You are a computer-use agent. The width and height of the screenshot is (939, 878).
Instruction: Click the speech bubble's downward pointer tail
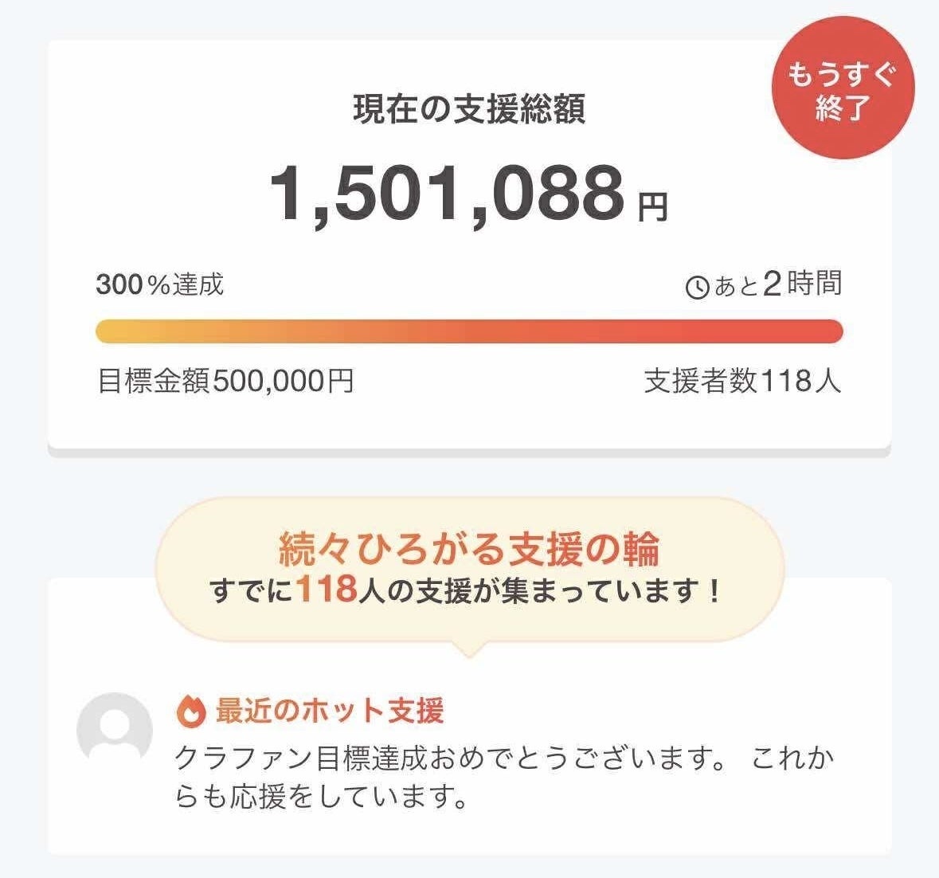point(469,649)
